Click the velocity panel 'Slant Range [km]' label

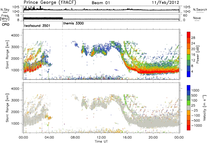tap(7, 108)
